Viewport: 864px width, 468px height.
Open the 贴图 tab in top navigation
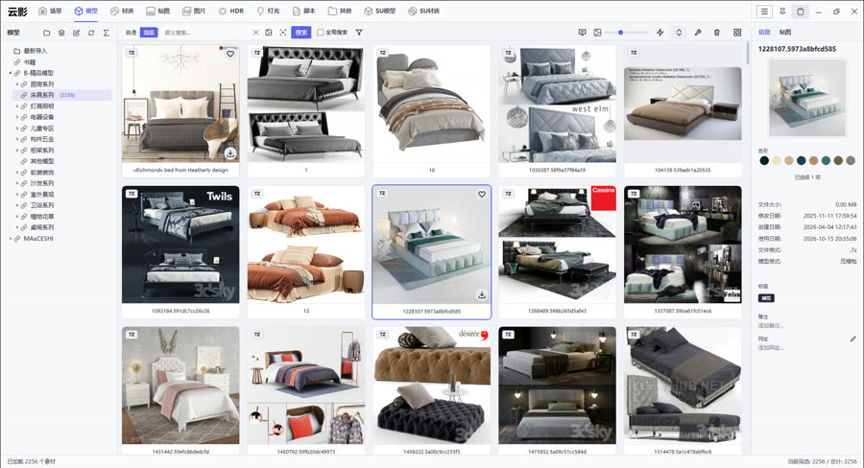158,11
